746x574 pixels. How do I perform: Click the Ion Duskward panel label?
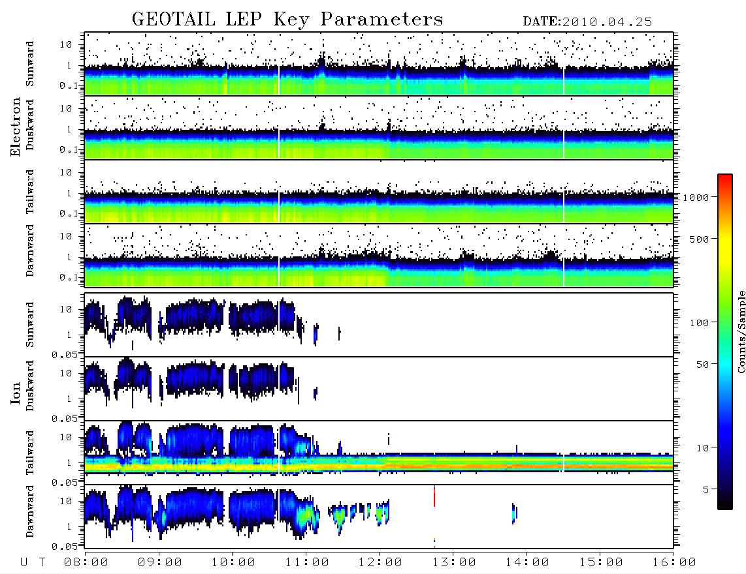click(30, 386)
